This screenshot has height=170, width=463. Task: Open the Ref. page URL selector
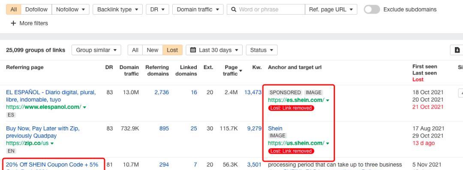[331, 9]
